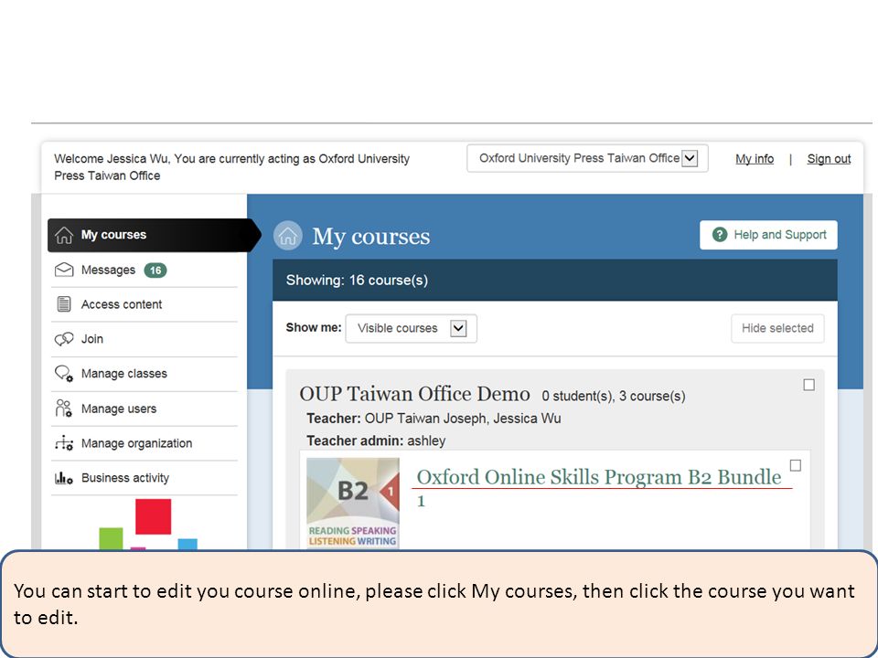Viewport: 878px width, 658px height.
Task: Click the Access content document icon
Action: pos(64,303)
